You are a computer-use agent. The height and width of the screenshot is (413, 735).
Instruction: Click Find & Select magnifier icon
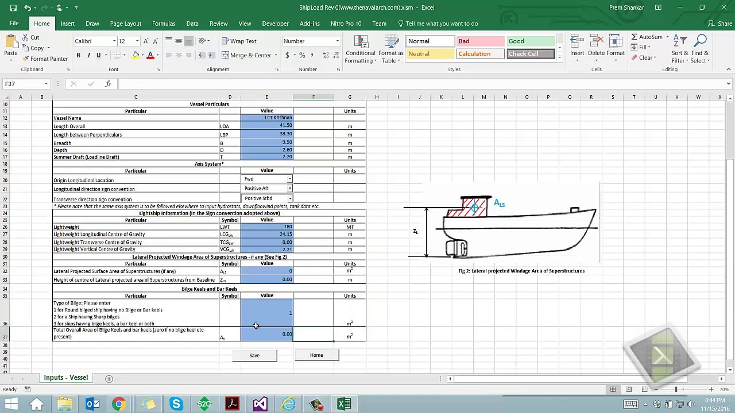[x=700, y=41]
